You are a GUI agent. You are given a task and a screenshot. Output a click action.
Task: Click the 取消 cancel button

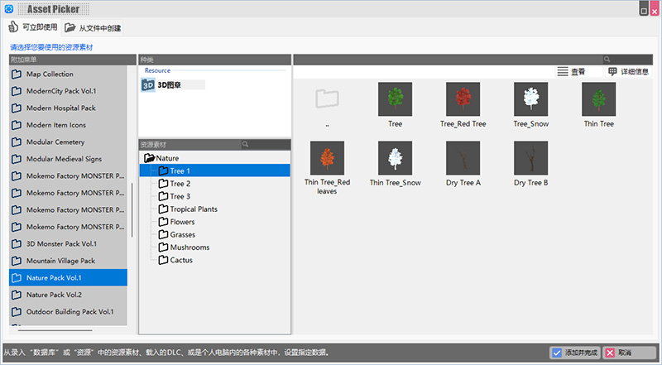click(x=624, y=353)
